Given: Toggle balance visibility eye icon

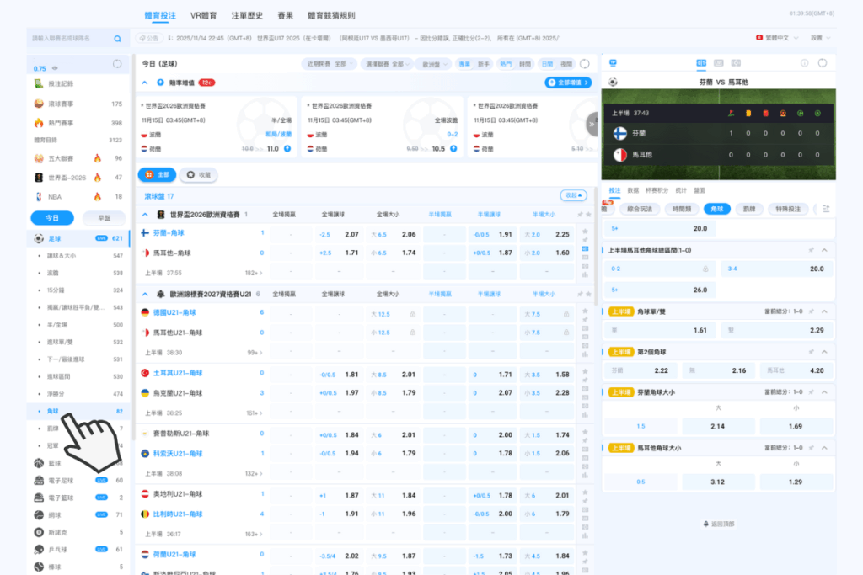Looking at the screenshot, I should coord(56,68).
